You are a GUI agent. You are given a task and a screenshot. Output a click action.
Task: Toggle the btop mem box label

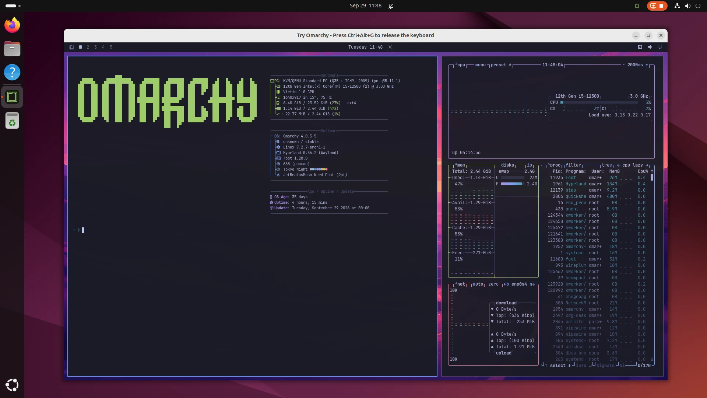tap(460, 165)
